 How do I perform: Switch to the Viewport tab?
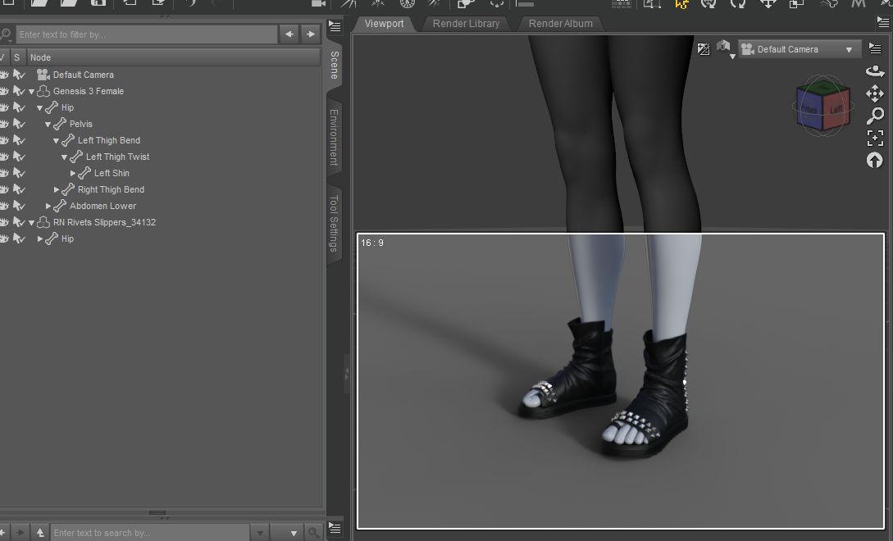click(384, 23)
